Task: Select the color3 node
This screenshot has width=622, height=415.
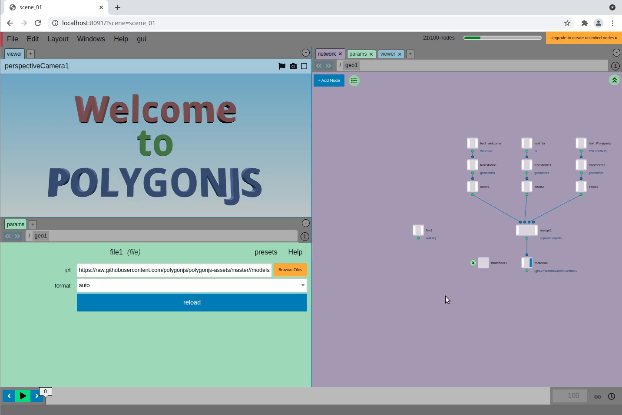Action: pyautogui.click(x=581, y=187)
